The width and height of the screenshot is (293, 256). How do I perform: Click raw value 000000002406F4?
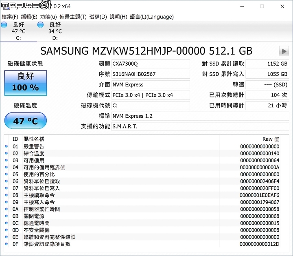point(260,181)
